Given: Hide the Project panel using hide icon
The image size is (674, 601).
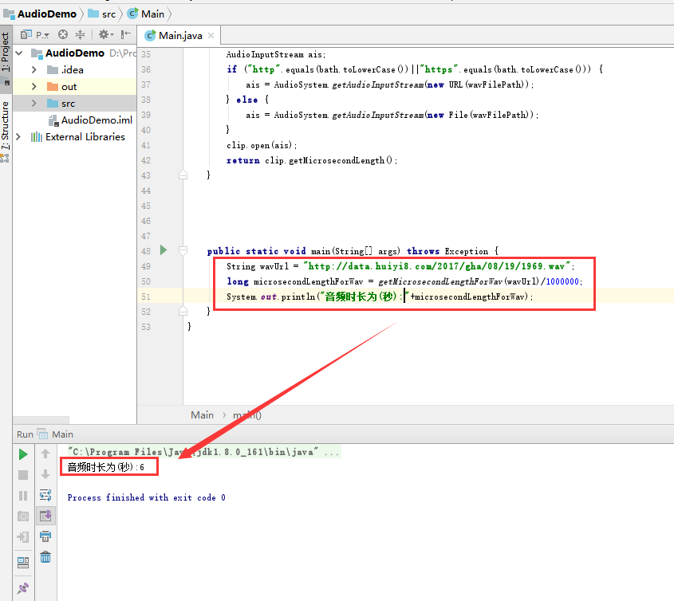Looking at the screenshot, I should pos(126,35).
